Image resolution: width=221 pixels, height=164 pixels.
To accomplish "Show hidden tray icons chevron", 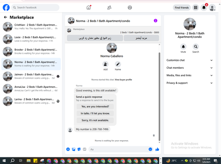I will (182, 160).
